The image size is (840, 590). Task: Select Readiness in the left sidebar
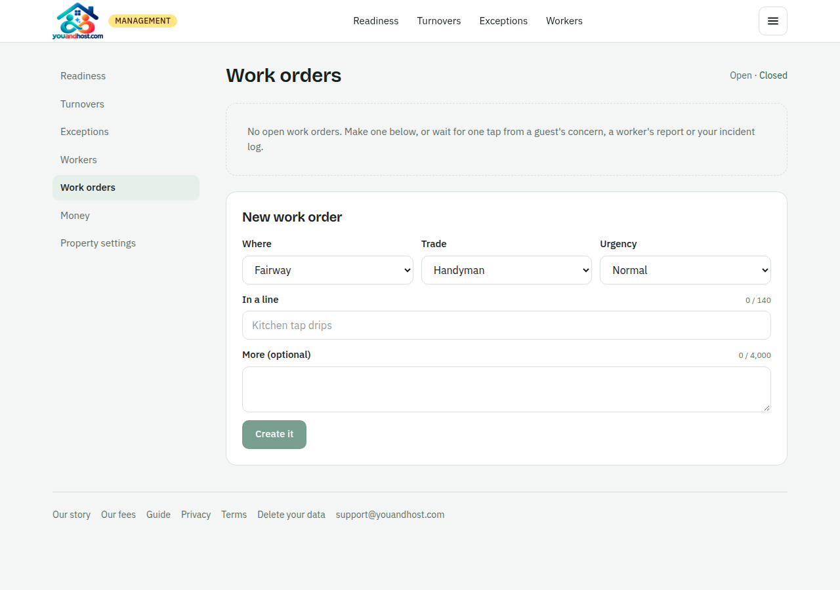click(x=126, y=76)
